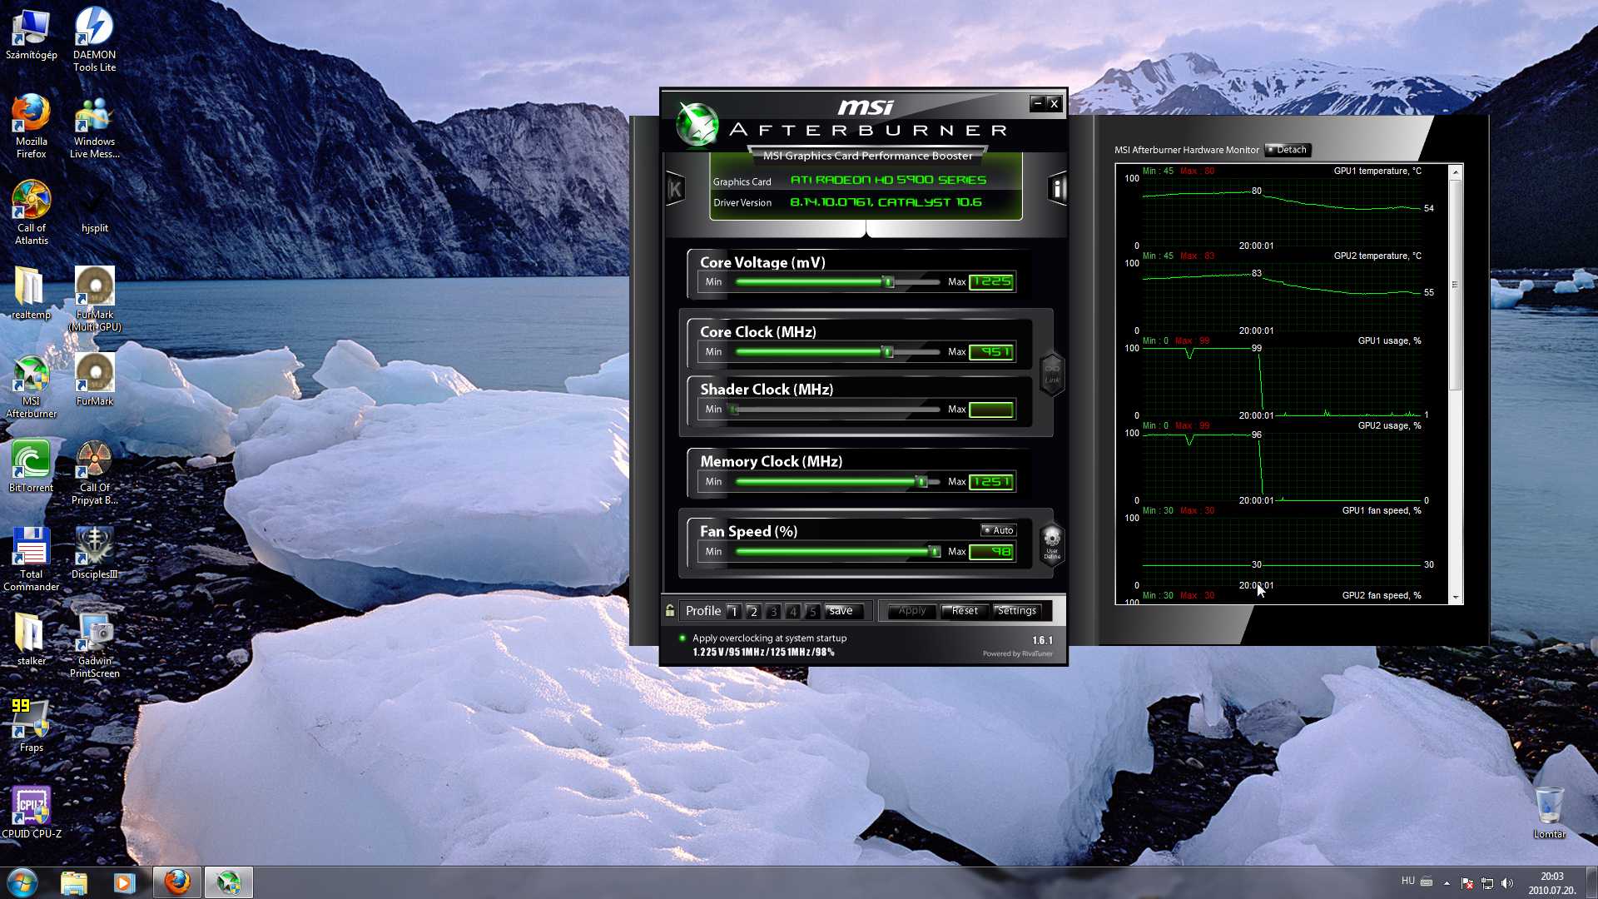Open the Windows Start menu
The image size is (1598, 899).
click(x=22, y=882)
